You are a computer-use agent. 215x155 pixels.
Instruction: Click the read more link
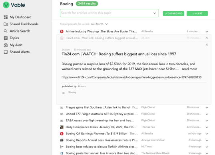(189, 69)
